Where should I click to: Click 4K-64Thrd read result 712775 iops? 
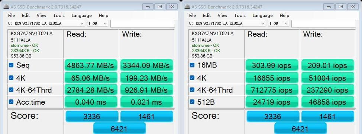click(x=272, y=90)
